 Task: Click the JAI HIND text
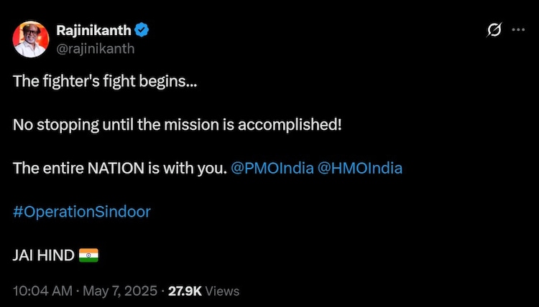tap(43, 255)
